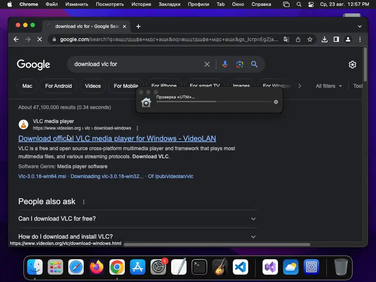Screen dimensions: 376x282
Task: Go back to the previous page
Action: tap(16, 39)
